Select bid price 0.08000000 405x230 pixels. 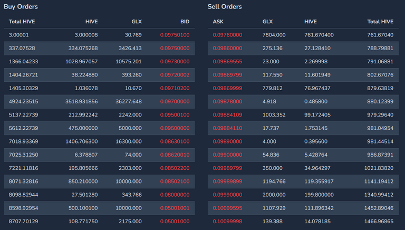(175, 195)
